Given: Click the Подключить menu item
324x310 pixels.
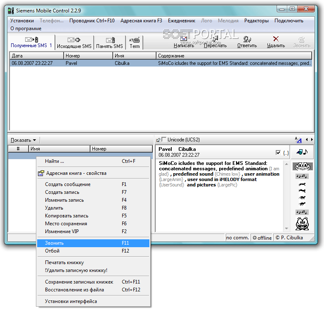Looking at the screenshot, I should [x=289, y=21].
